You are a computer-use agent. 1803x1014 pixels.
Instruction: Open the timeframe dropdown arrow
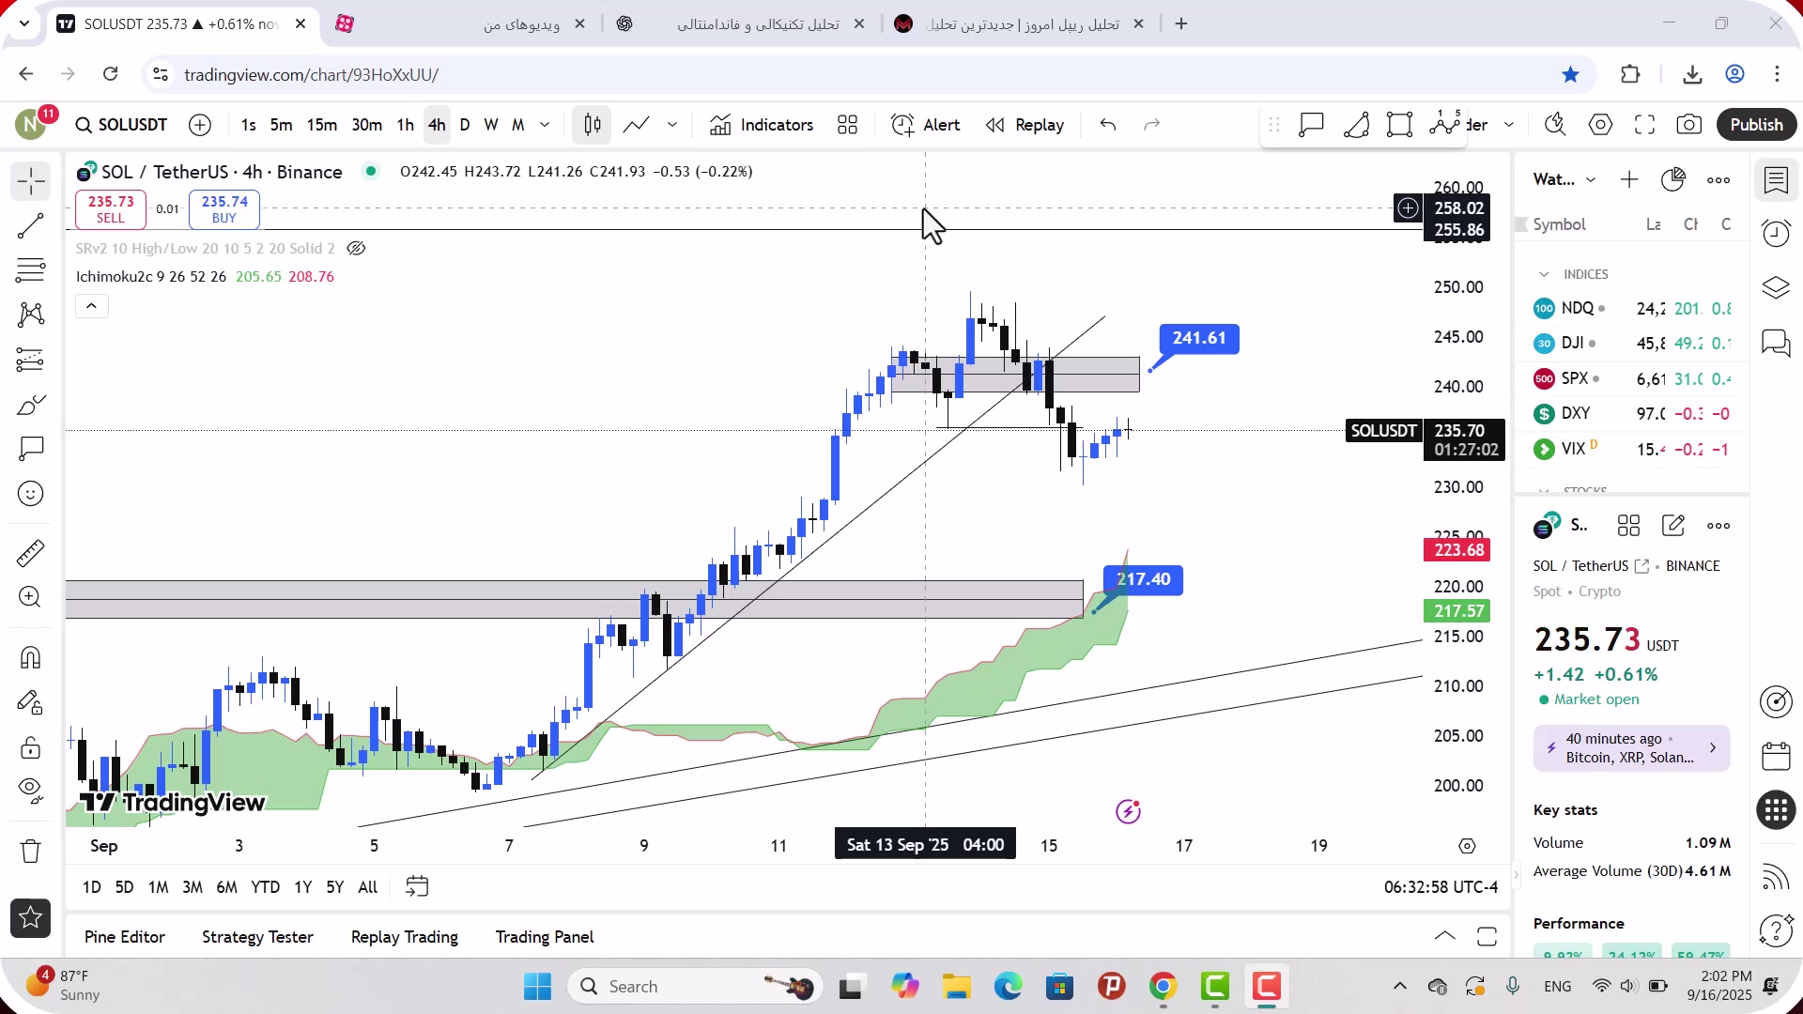545,125
